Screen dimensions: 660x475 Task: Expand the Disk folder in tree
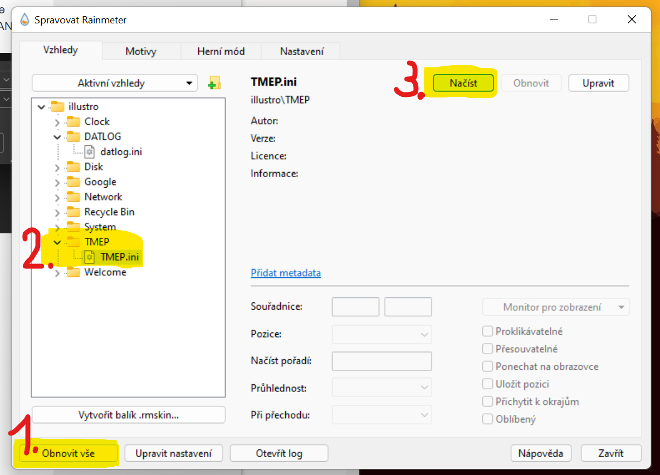(57, 167)
